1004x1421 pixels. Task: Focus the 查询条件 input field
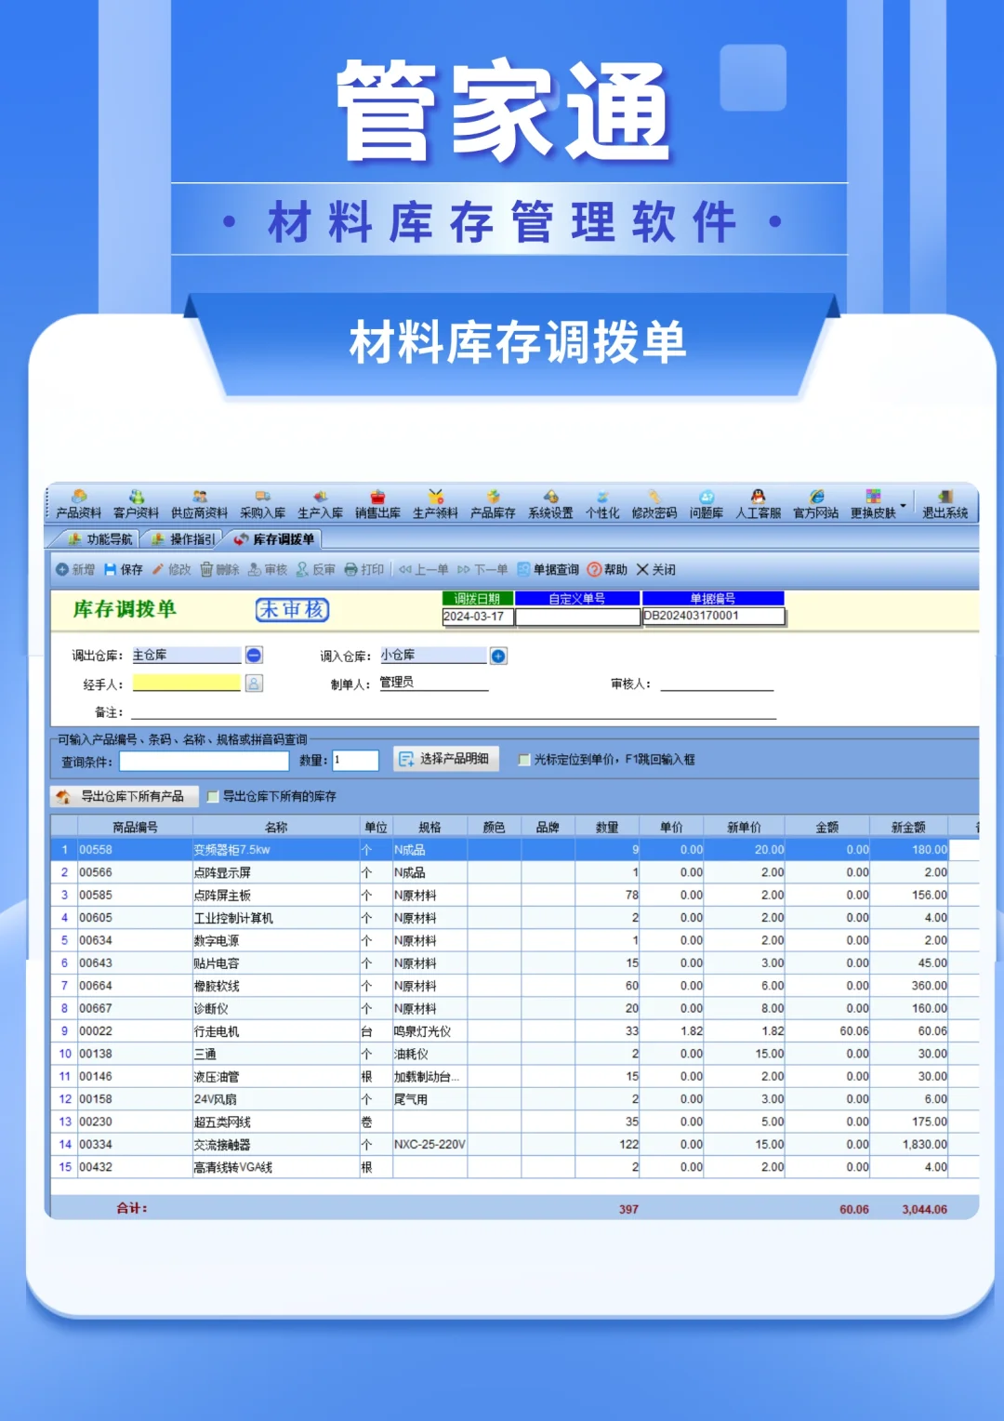tap(205, 761)
